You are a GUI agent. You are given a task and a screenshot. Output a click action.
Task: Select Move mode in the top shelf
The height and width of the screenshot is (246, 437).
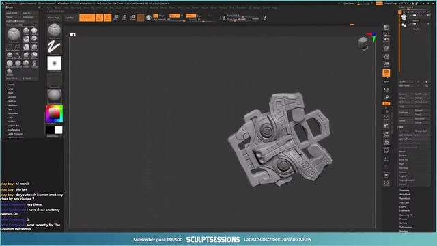point(116,18)
